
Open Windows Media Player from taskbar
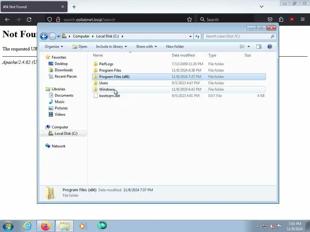click(x=83, y=226)
